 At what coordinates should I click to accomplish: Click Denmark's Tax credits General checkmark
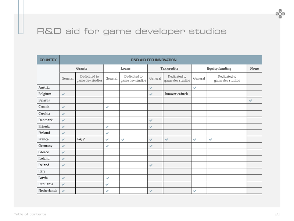point(151,120)
